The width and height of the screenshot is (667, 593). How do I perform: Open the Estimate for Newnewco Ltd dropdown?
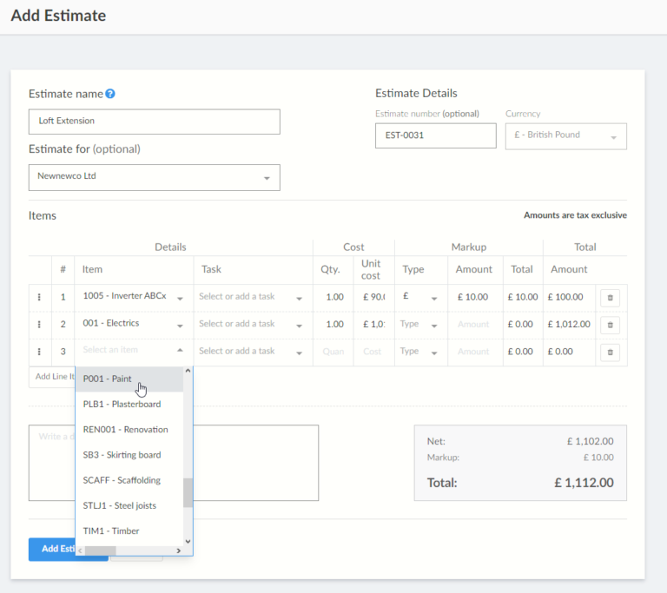pyautogui.click(x=154, y=177)
